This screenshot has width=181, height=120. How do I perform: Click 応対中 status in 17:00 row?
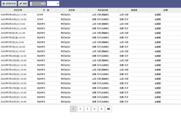40,15
